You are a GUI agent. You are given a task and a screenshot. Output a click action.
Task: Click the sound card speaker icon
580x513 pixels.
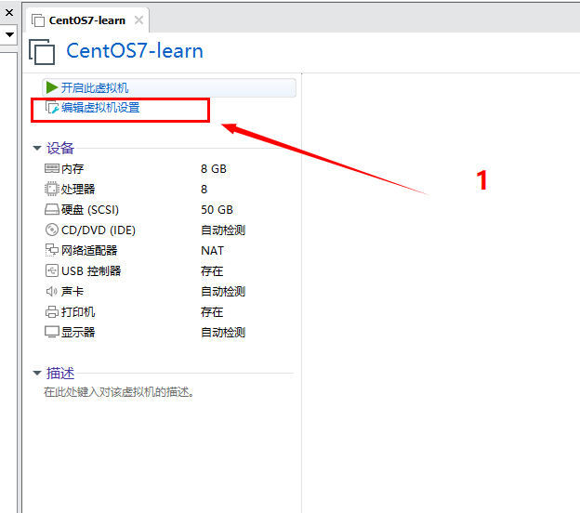click(x=52, y=292)
